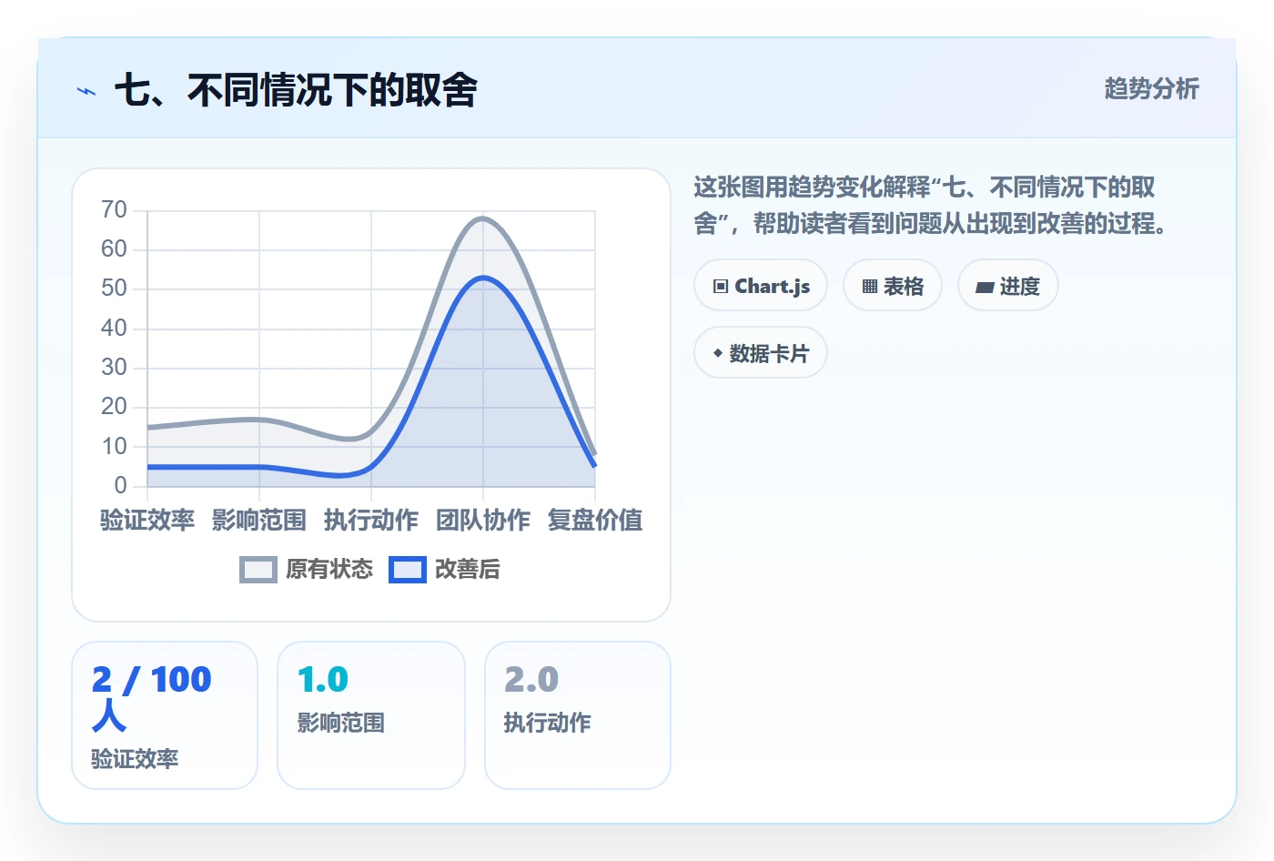Click the gray line peak at 团队协作
This screenshot has height=861, width=1274.
click(x=483, y=218)
